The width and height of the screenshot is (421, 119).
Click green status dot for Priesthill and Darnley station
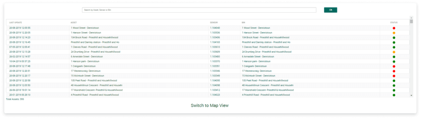394,42
